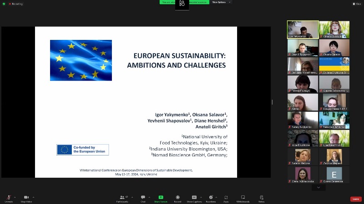364x204 pixels.
Task: Expand audio options arrow beside Unmute
Action: (15, 197)
